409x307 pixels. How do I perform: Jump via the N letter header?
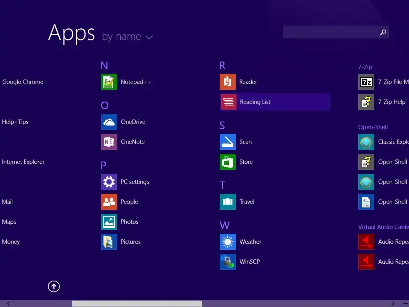pos(104,65)
